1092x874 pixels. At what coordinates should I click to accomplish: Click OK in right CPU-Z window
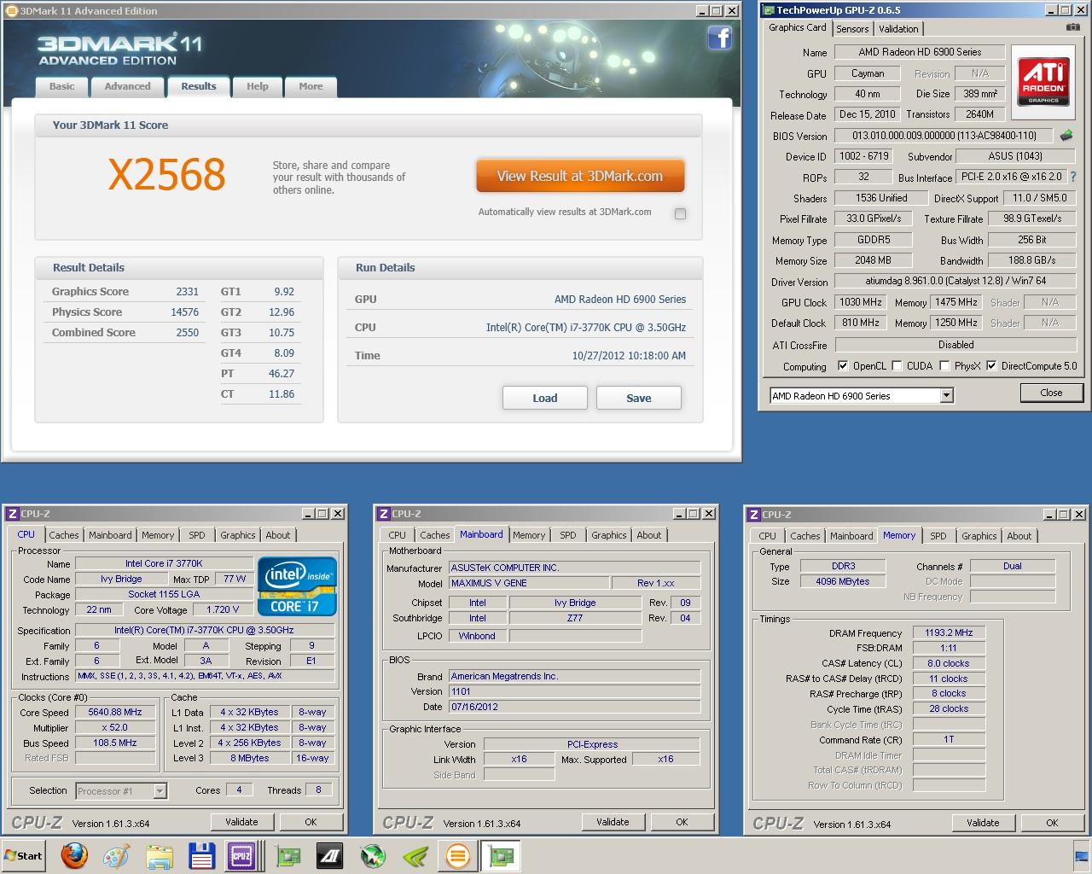[x=1052, y=823]
